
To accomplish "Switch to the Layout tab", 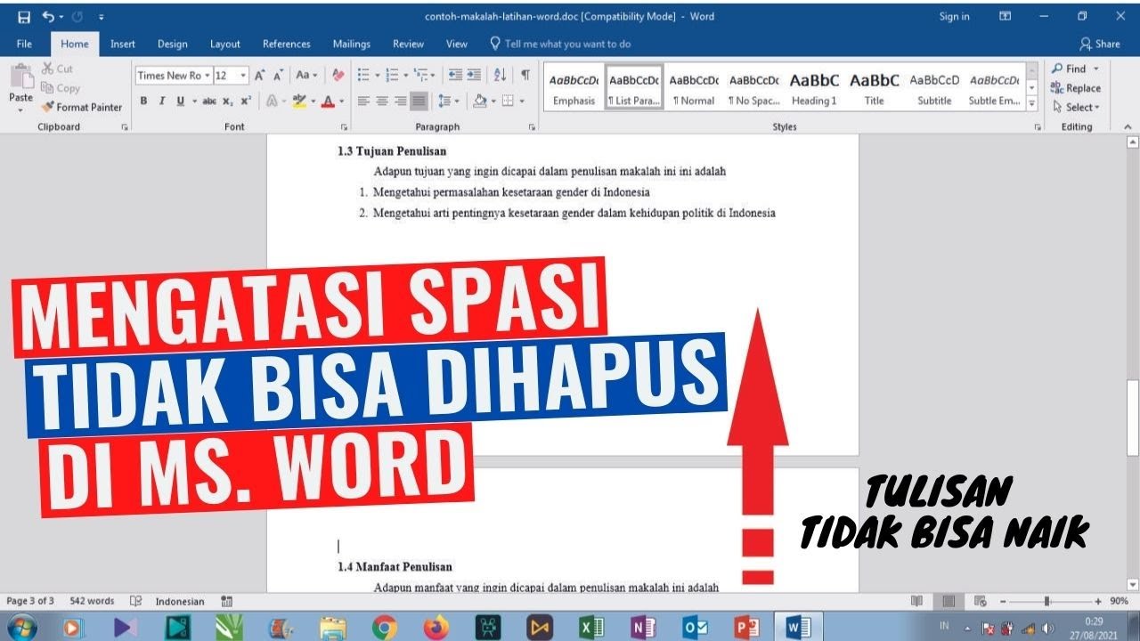I will 225,44.
